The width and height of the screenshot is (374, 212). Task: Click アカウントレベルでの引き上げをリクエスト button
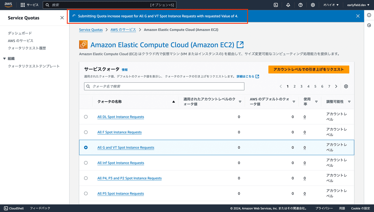pos(309,70)
